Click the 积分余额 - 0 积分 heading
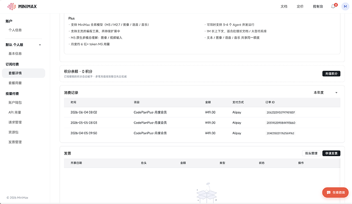352x204 pixels. point(78,71)
